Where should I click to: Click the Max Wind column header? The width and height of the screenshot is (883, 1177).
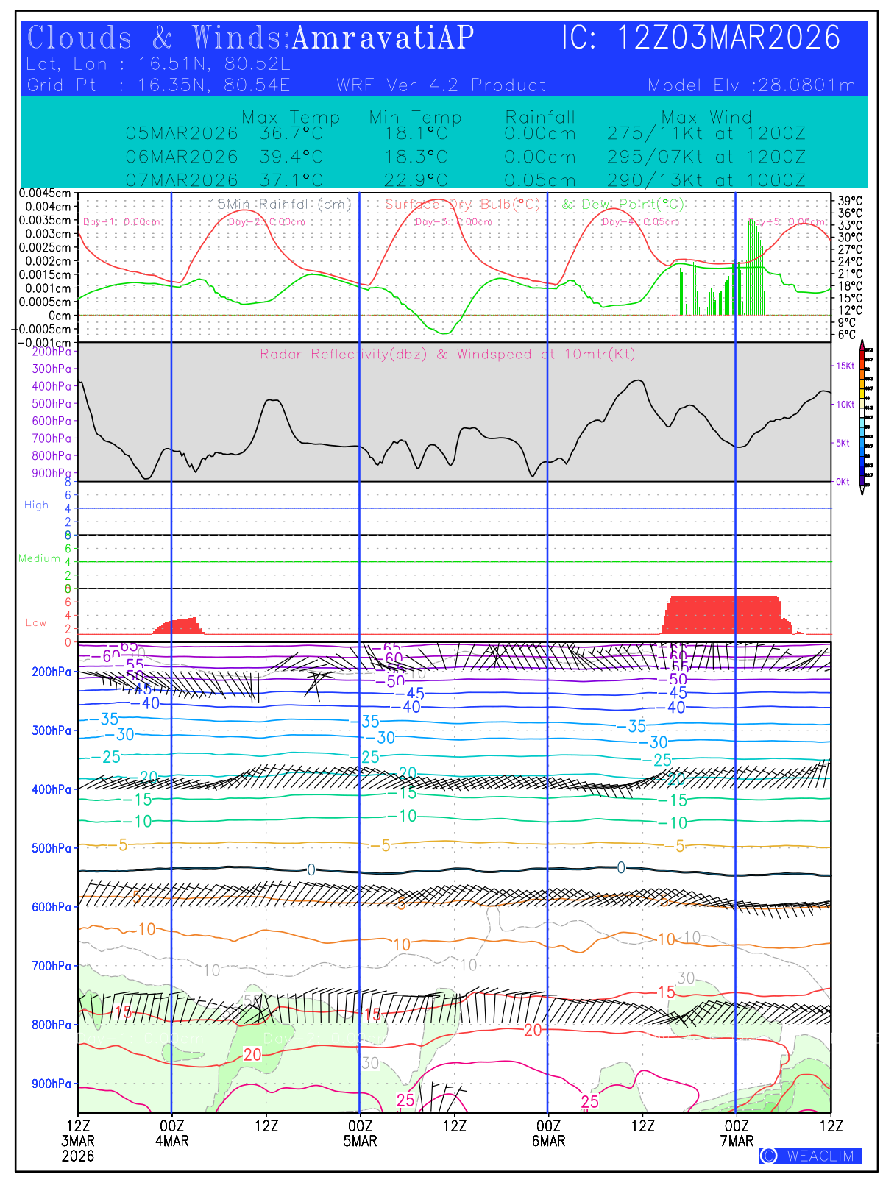[706, 118]
